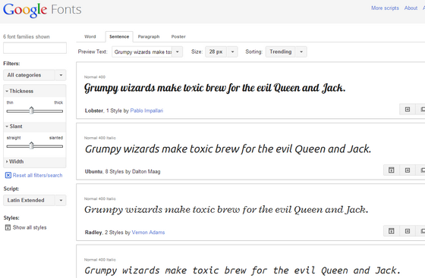The height and width of the screenshot is (278, 425).
Task: Click the Show all styles icon
Action: pos(8,227)
